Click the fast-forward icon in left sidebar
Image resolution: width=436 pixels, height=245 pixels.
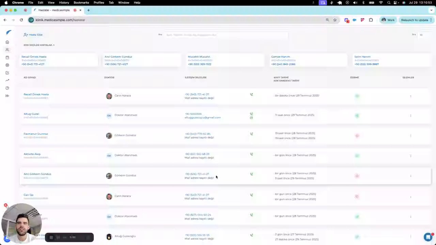tap(7, 96)
